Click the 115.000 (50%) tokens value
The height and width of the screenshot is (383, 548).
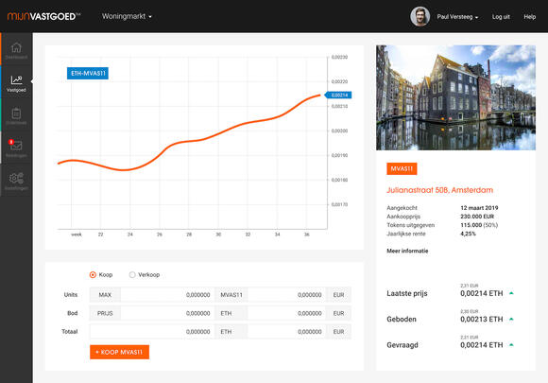click(x=479, y=225)
